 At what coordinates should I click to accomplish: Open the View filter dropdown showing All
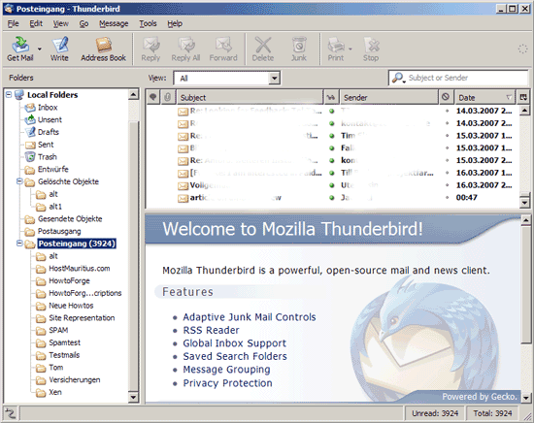[x=227, y=79]
